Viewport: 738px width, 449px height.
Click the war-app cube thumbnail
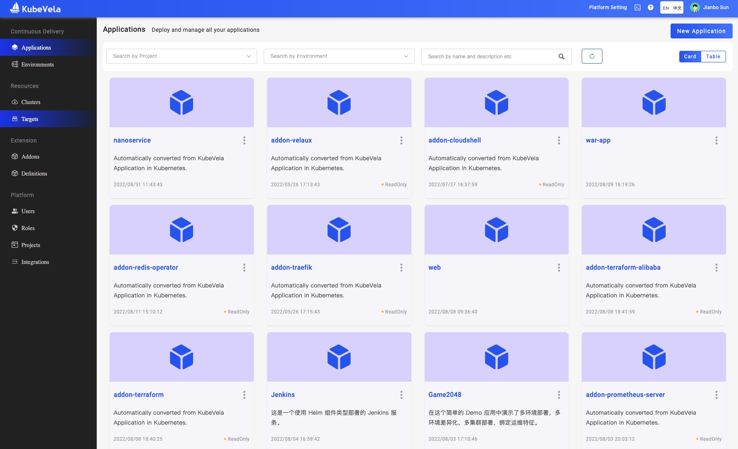[654, 102]
